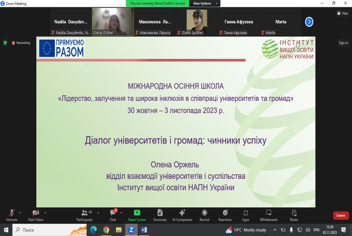The width and height of the screenshot is (352, 236).
Task: Click the system tray microphone icon
Action: point(291,230)
